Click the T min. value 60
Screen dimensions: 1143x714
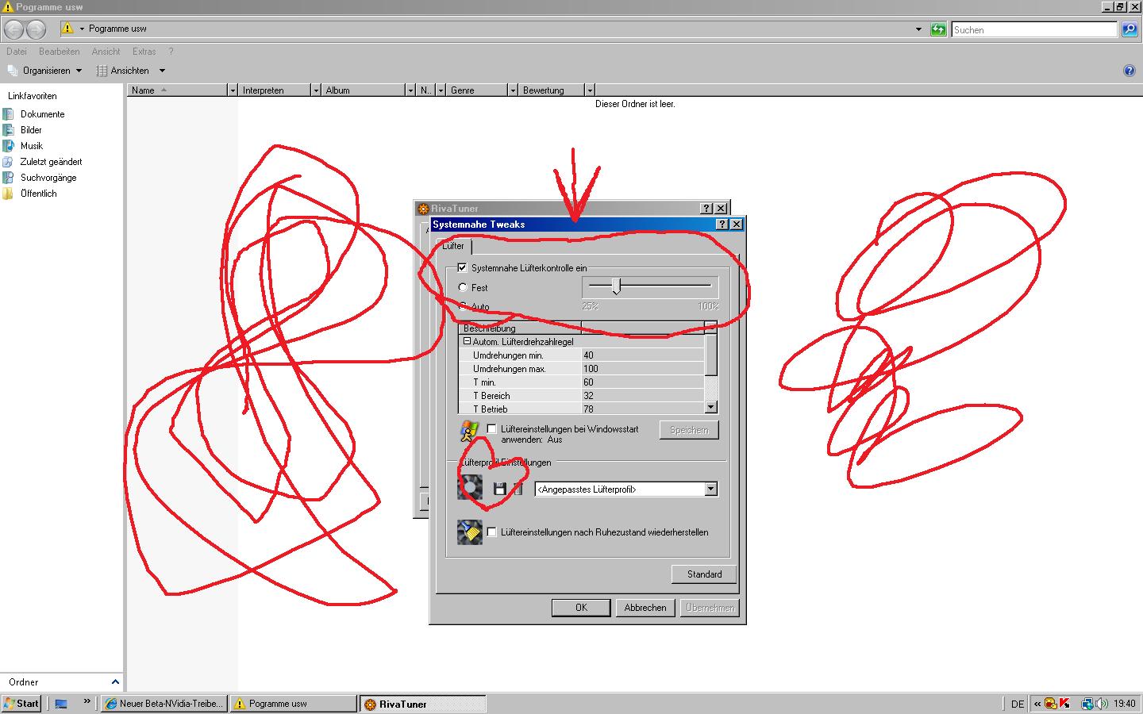pos(643,382)
